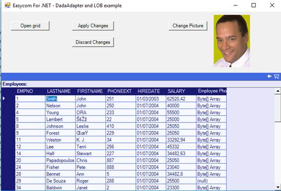Click the Apply Changes button
The height and width of the screenshot is (191, 281).
(93, 26)
